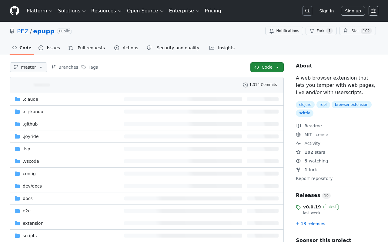
Task: Open the Pull requests tab
Action: point(87,48)
